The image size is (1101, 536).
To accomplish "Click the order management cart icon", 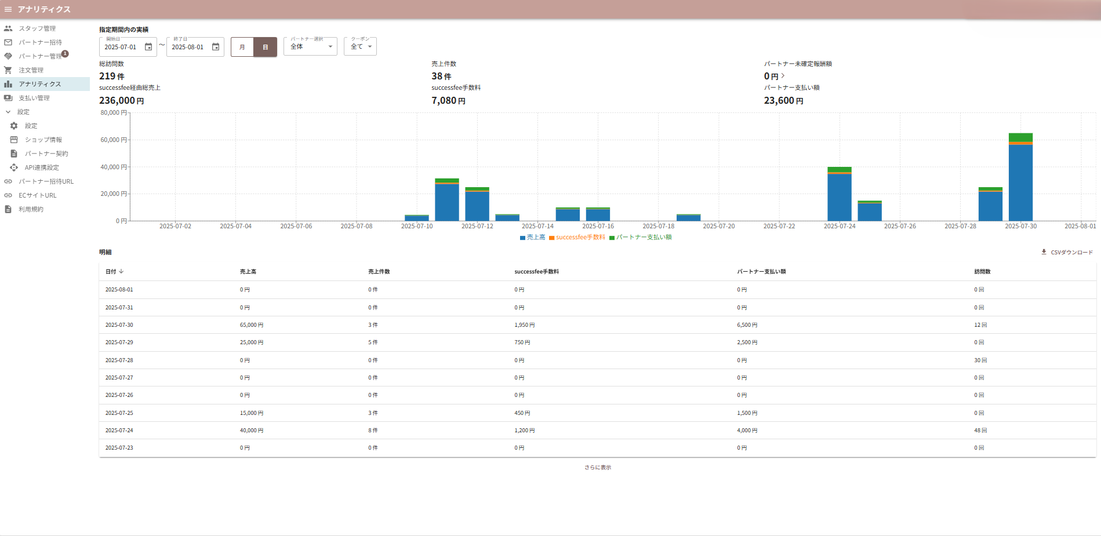I will (x=8, y=70).
